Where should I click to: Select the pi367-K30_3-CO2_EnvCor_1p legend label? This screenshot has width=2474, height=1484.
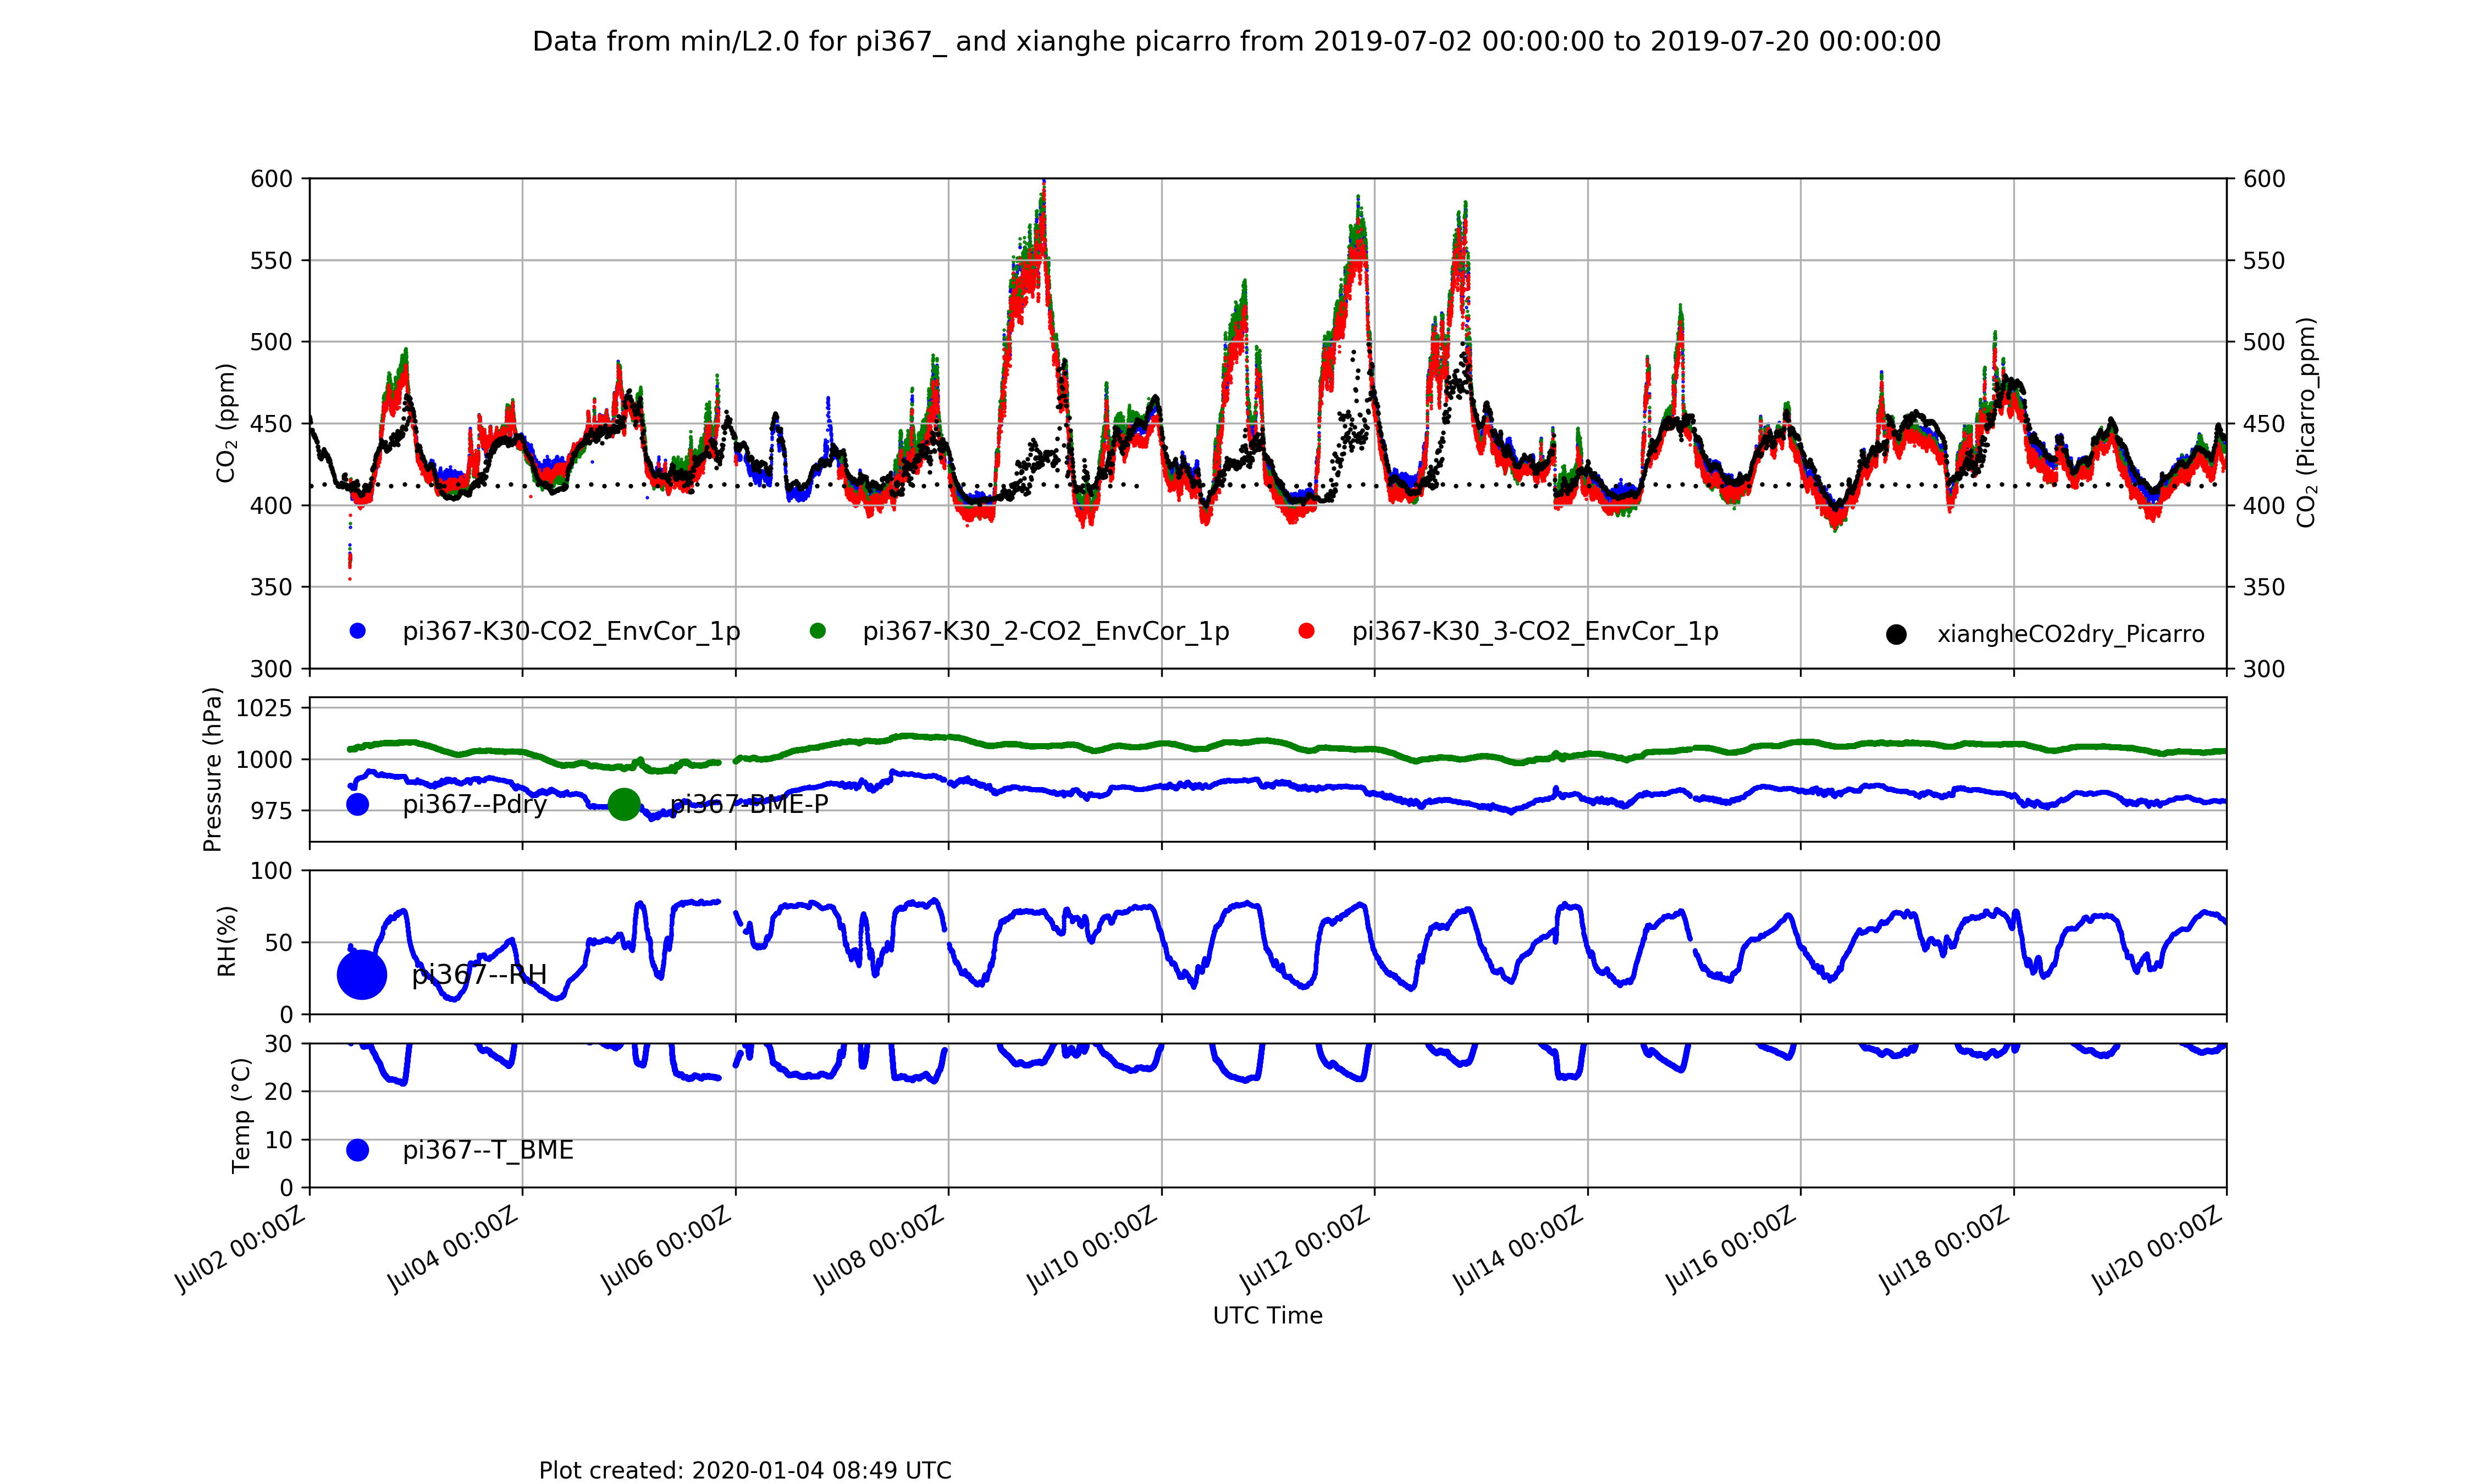tap(1535, 632)
